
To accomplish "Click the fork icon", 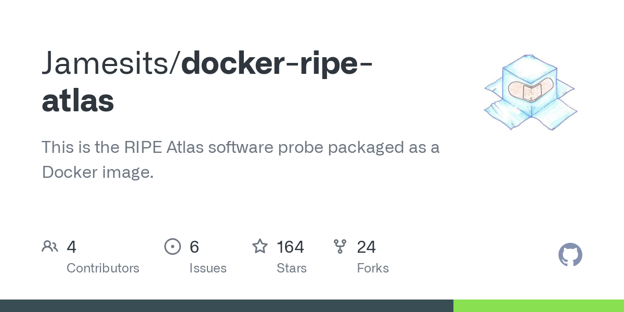I will point(340,246).
